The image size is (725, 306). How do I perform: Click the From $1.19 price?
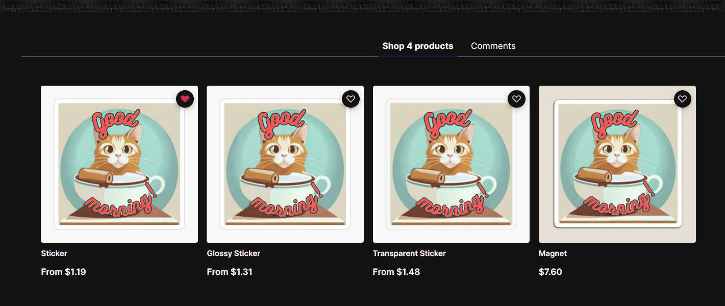click(63, 272)
